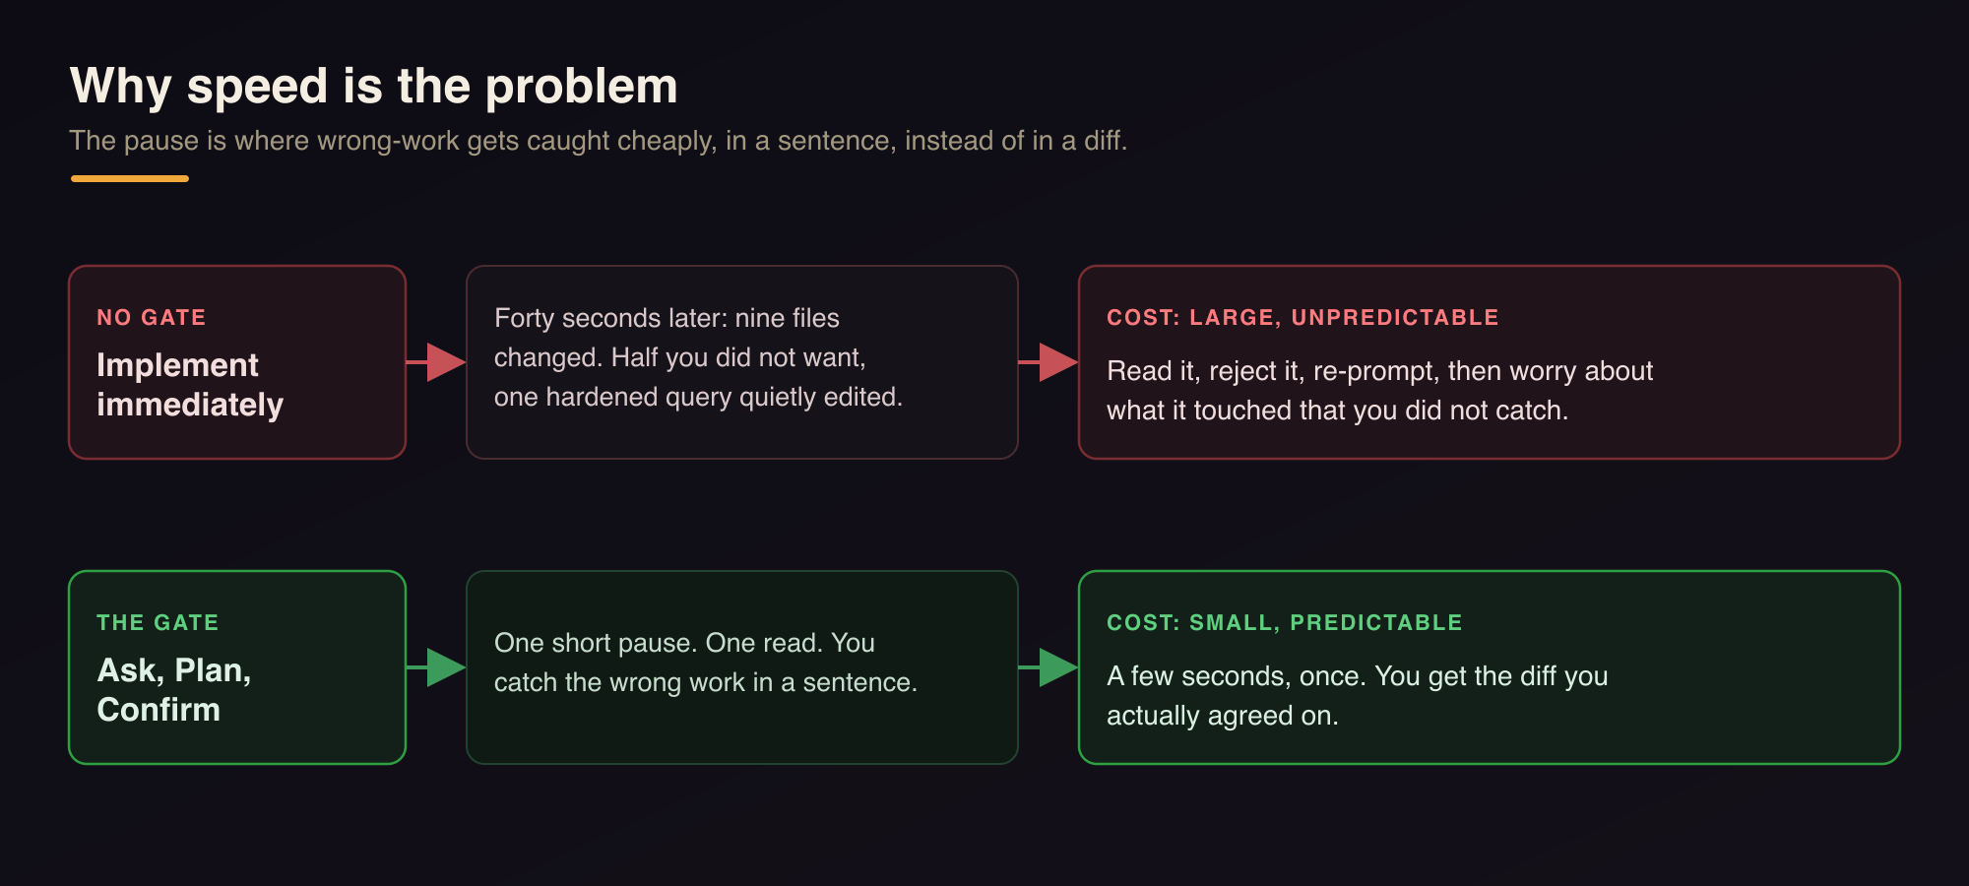1969x886 pixels.
Task: Click the green 'THE GATE' label
Action: pos(158,622)
